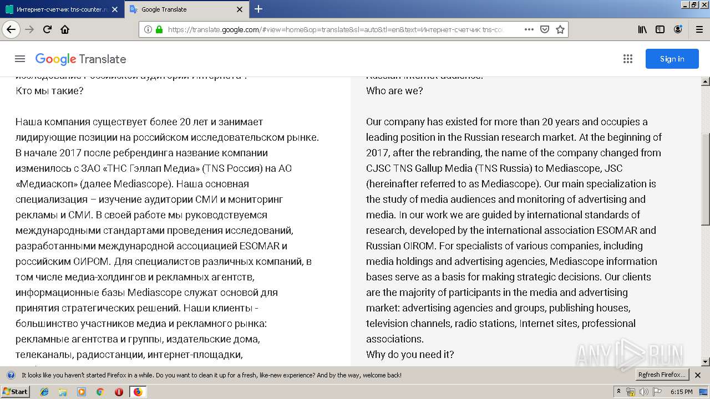Open the browser home page icon
710x399 pixels.
(65, 29)
